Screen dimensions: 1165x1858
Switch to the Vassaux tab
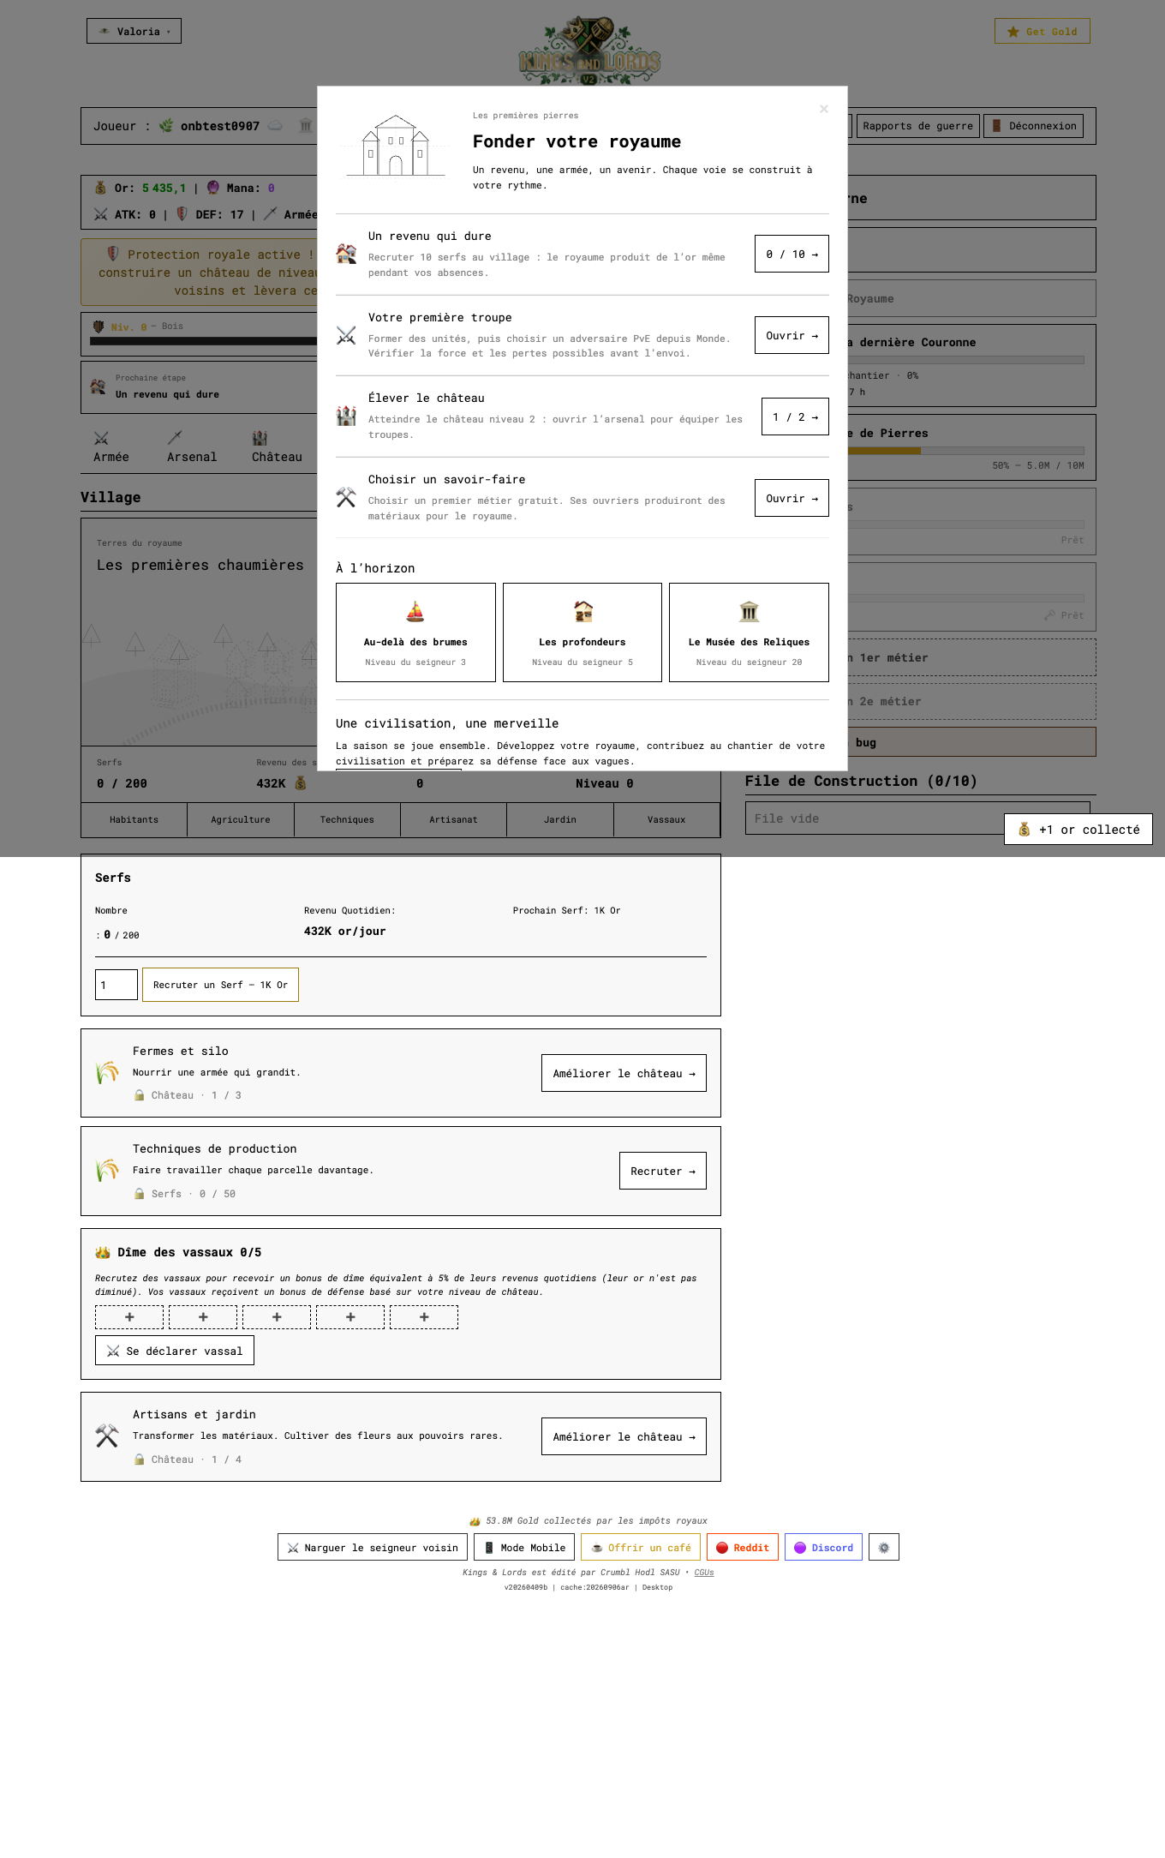(x=666, y=819)
